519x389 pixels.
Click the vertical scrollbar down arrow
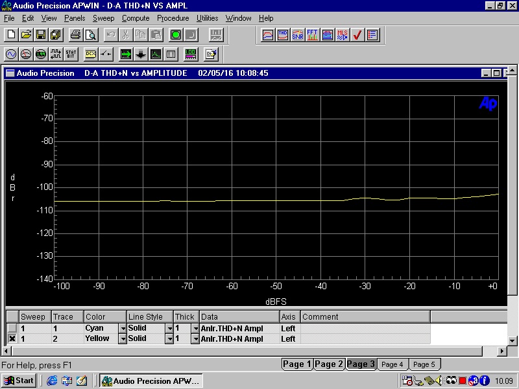pyautogui.click(x=512, y=340)
